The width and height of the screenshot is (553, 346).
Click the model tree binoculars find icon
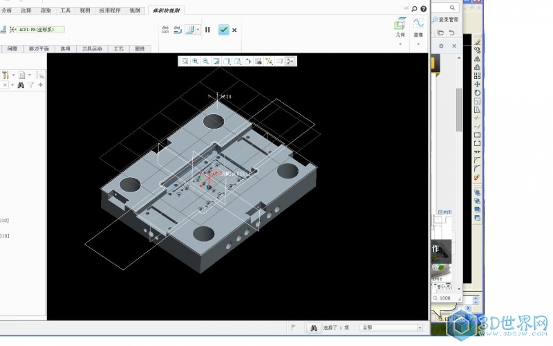point(21,85)
